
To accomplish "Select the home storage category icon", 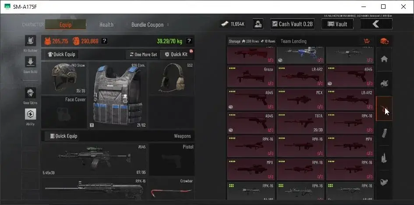I will coord(384,59).
